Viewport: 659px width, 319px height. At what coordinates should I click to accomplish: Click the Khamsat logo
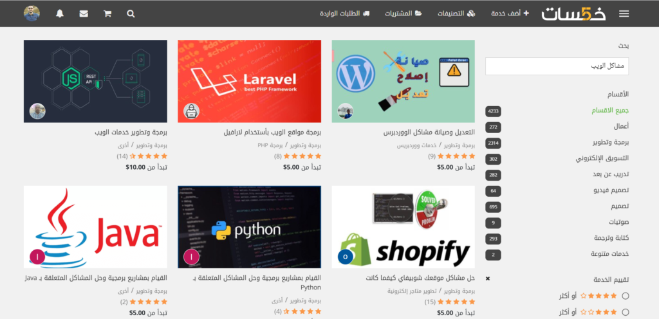point(573,14)
